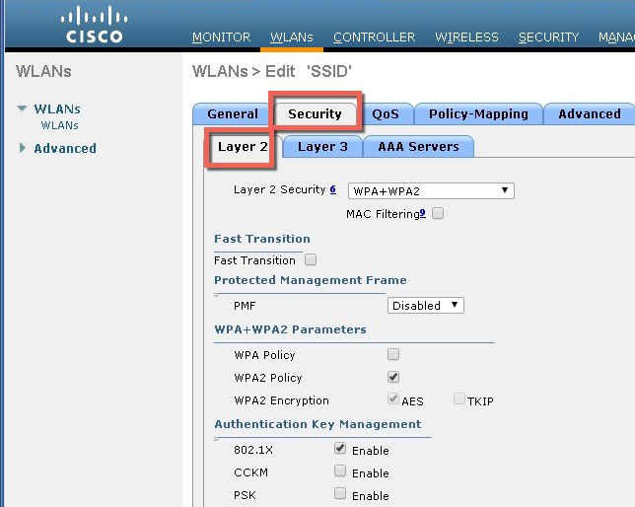
Task: Go to the CONTROLLER menu
Action: [374, 37]
